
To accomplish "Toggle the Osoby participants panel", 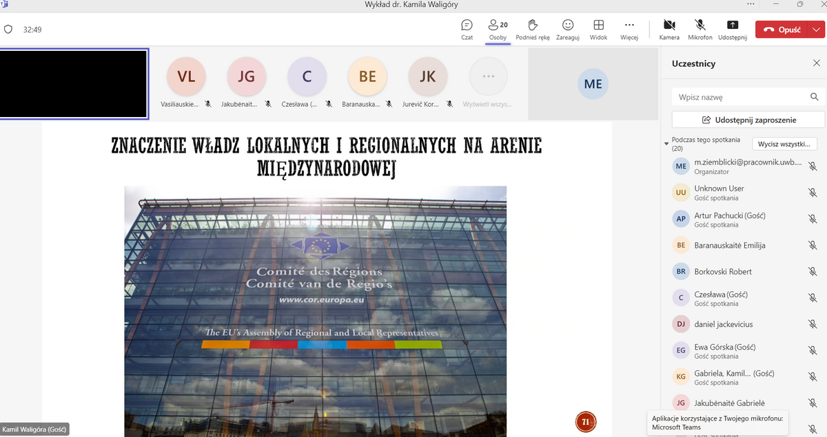I will 498,29.
